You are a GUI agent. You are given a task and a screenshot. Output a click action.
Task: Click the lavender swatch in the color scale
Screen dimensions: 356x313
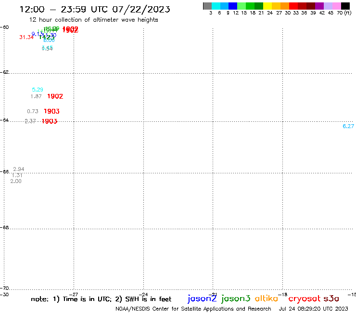tap(328, 6)
